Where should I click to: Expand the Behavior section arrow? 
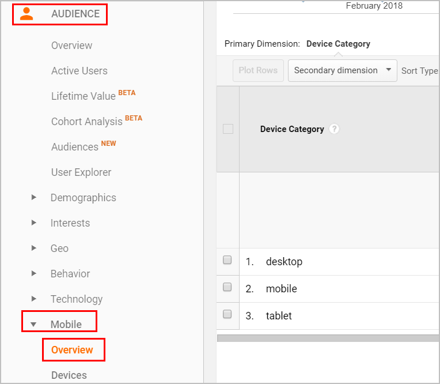[x=33, y=273]
